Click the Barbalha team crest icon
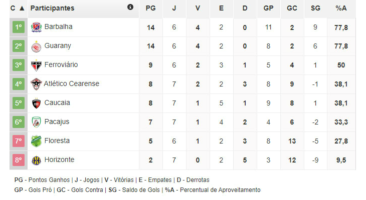 point(36,27)
